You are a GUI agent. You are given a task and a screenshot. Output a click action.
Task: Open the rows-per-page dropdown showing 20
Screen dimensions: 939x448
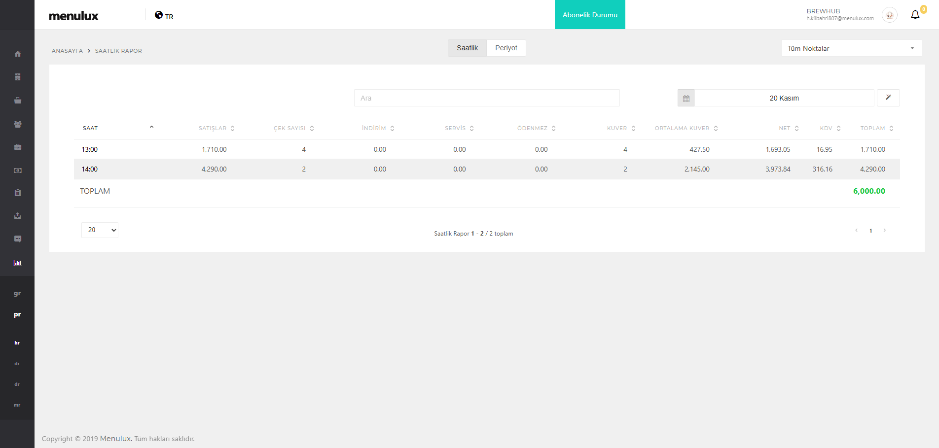[100, 230]
